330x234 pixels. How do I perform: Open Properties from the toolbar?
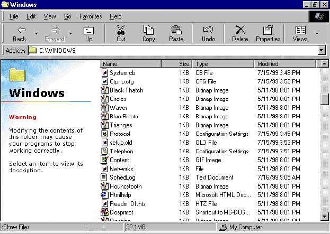268,33
